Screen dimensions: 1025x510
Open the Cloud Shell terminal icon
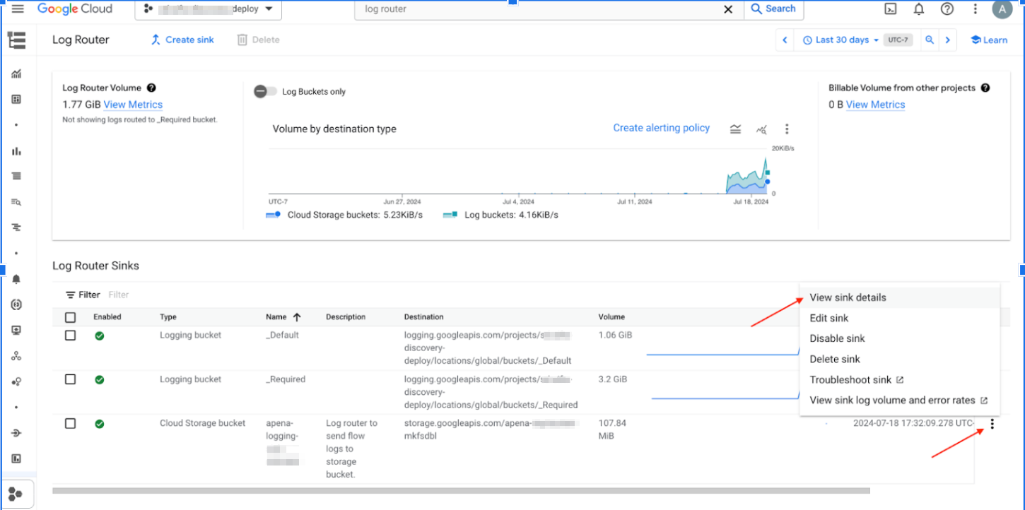891,9
